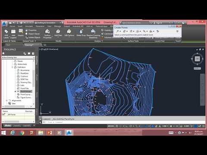This screenshot has width=207, height=155.
Task: Select DEM Files in the Toolspace tree
Action: point(23,79)
